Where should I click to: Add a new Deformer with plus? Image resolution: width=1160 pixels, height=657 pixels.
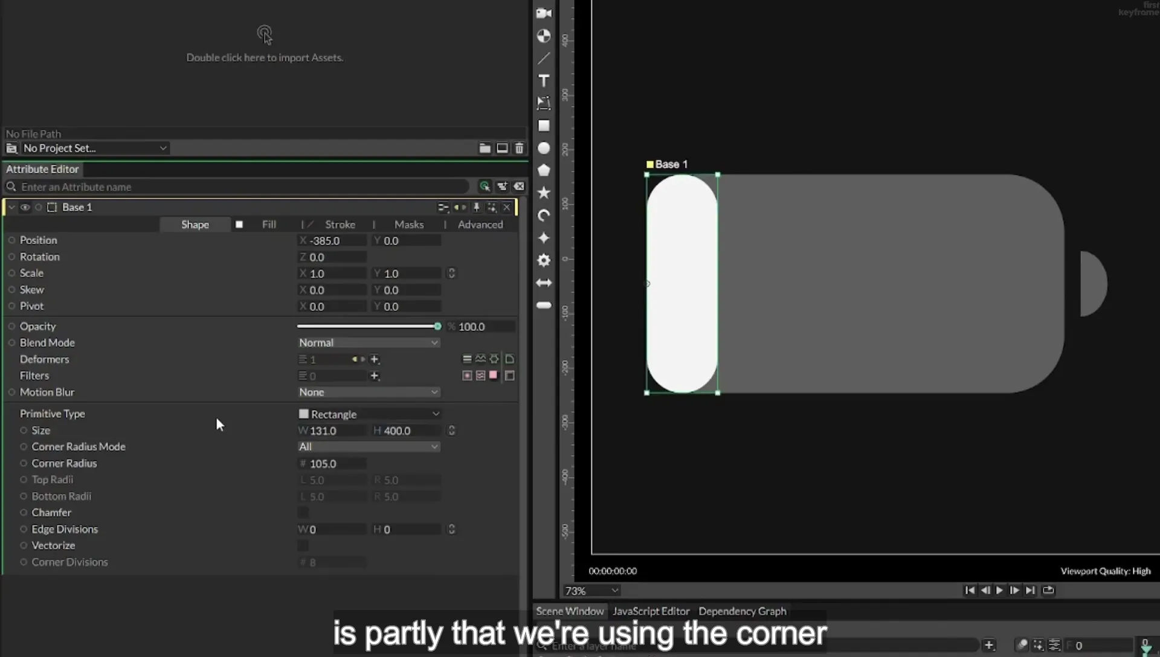(375, 359)
